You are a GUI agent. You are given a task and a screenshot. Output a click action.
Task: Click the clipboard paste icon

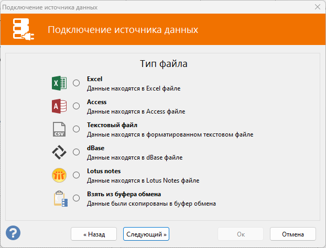pos(60,199)
